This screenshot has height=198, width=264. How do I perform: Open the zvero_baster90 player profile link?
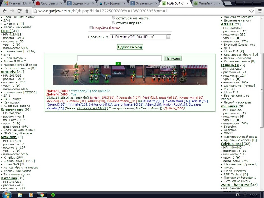(236, 185)
